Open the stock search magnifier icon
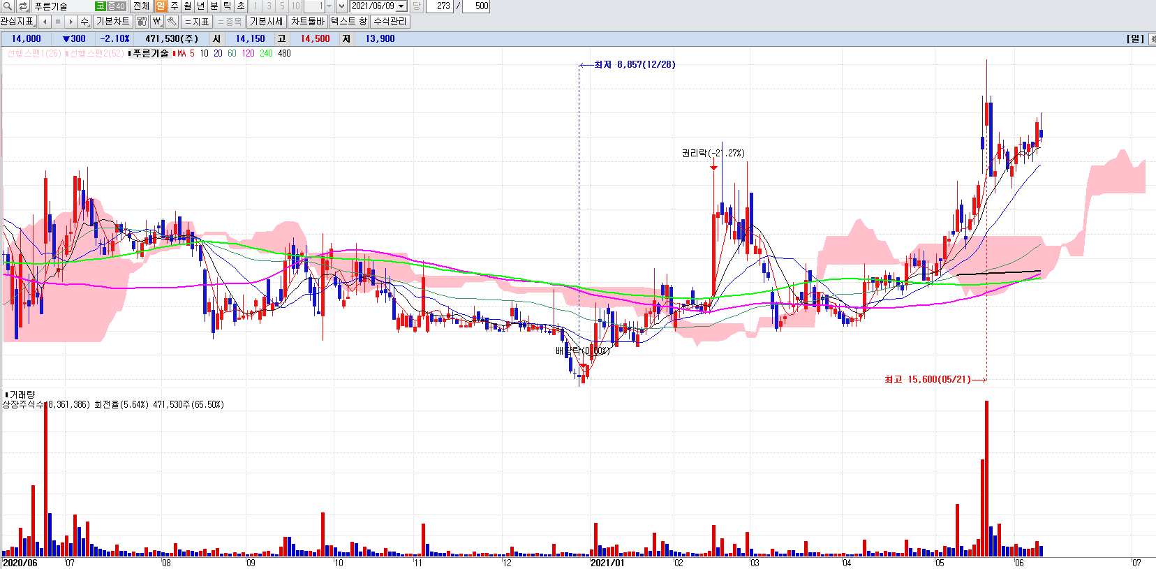This screenshot has height=569, width=1156. [8, 6]
